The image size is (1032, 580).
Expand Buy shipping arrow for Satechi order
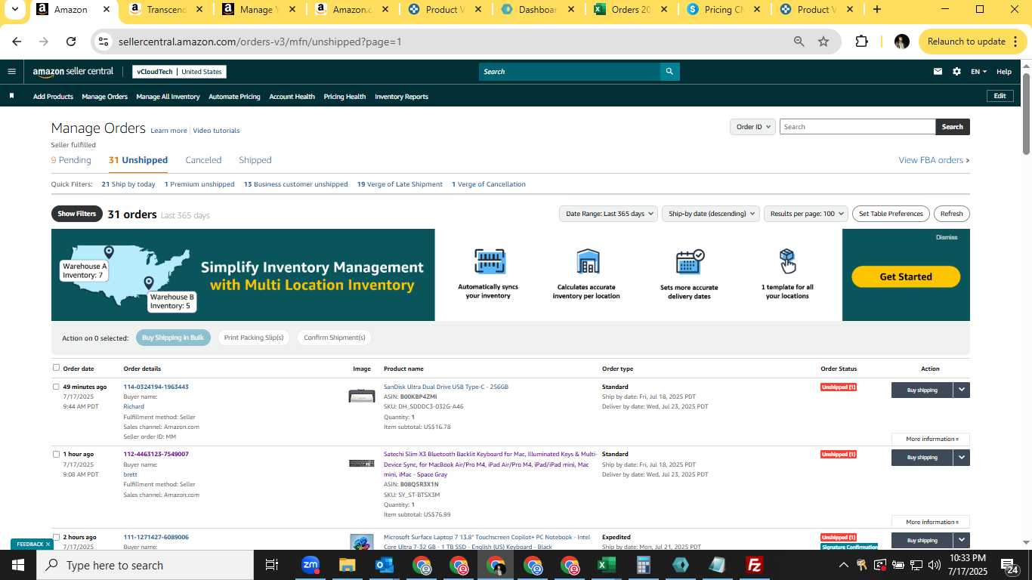[x=961, y=457]
